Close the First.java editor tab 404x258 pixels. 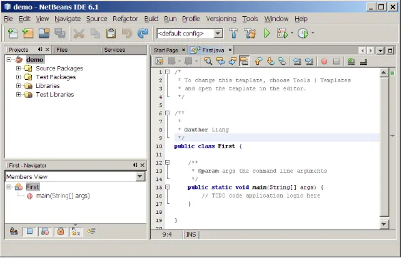230,50
